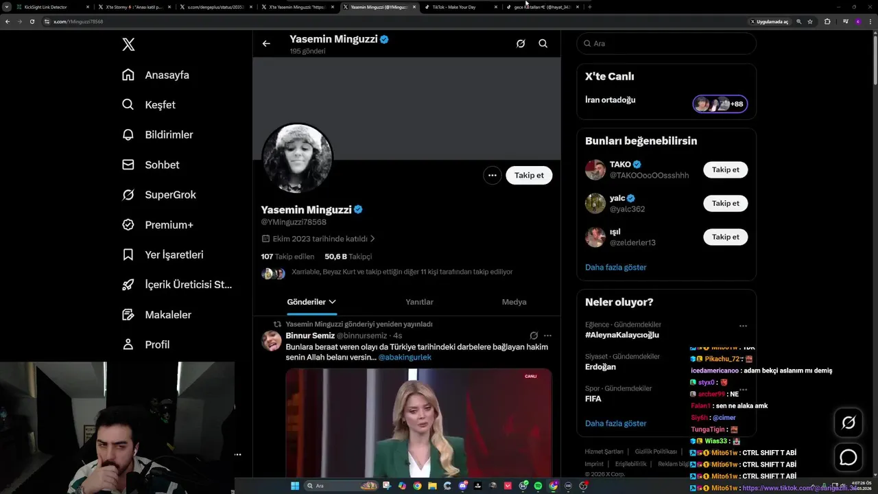Open the 107 Takip edilen list
Image resolution: width=878 pixels, height=494 pixels.
(287, 256)
